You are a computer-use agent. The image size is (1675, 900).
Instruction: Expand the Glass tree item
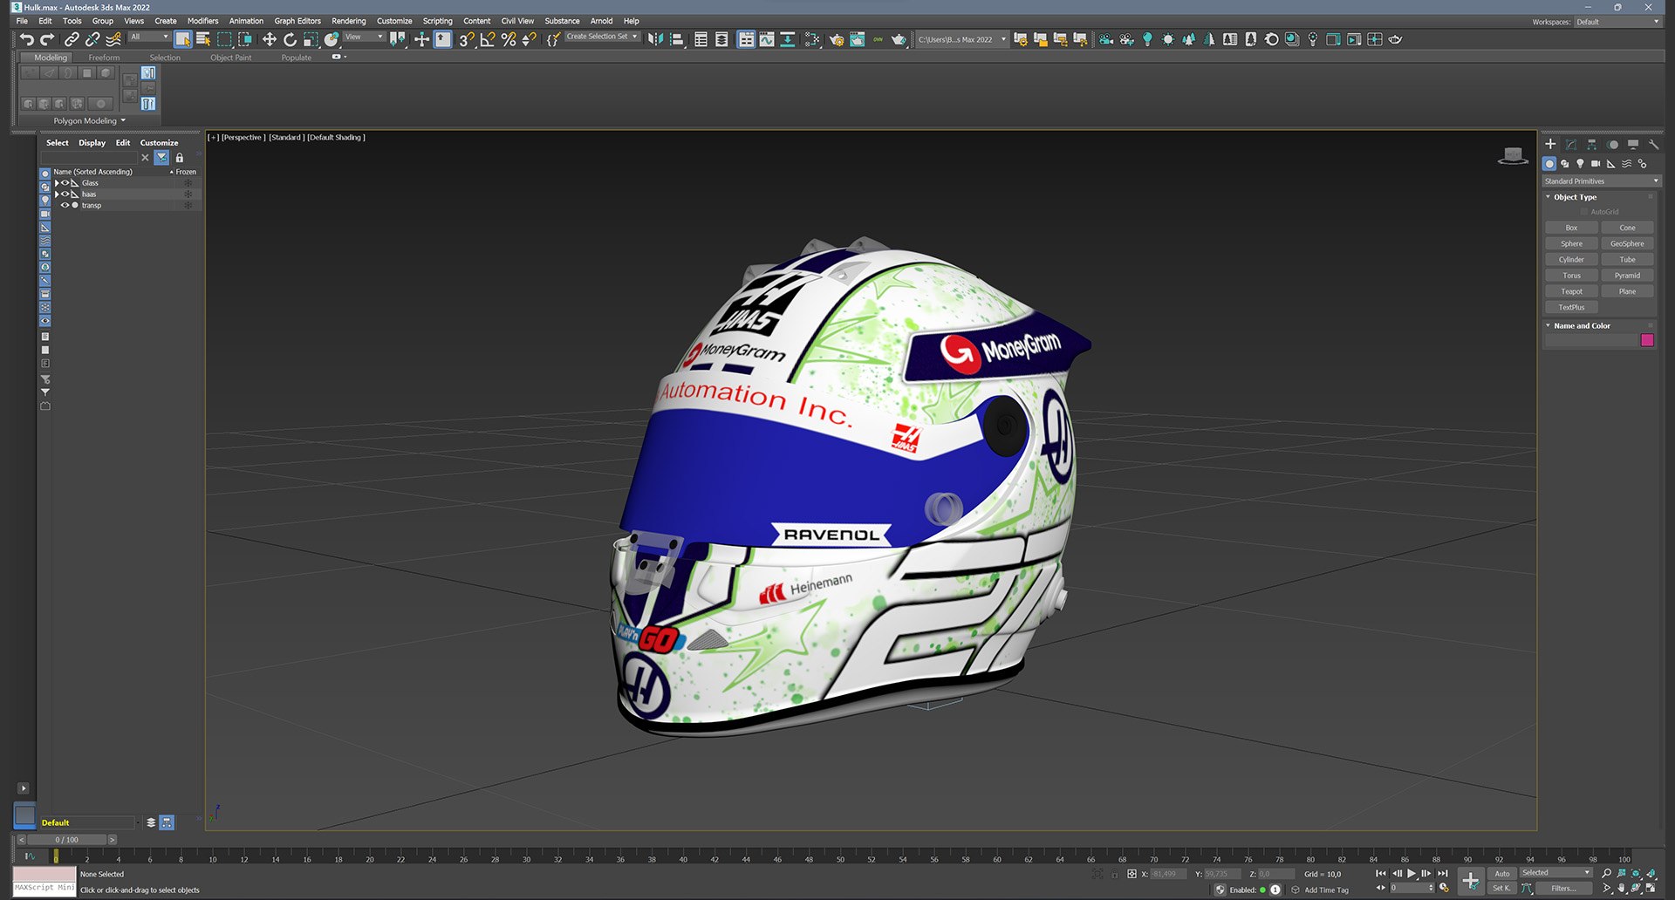click(x=57, y=183)
